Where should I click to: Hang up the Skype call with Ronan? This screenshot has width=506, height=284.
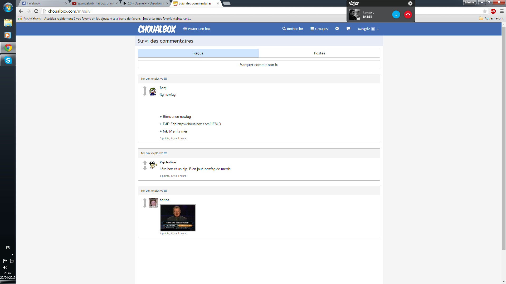[x=408, y=14]
